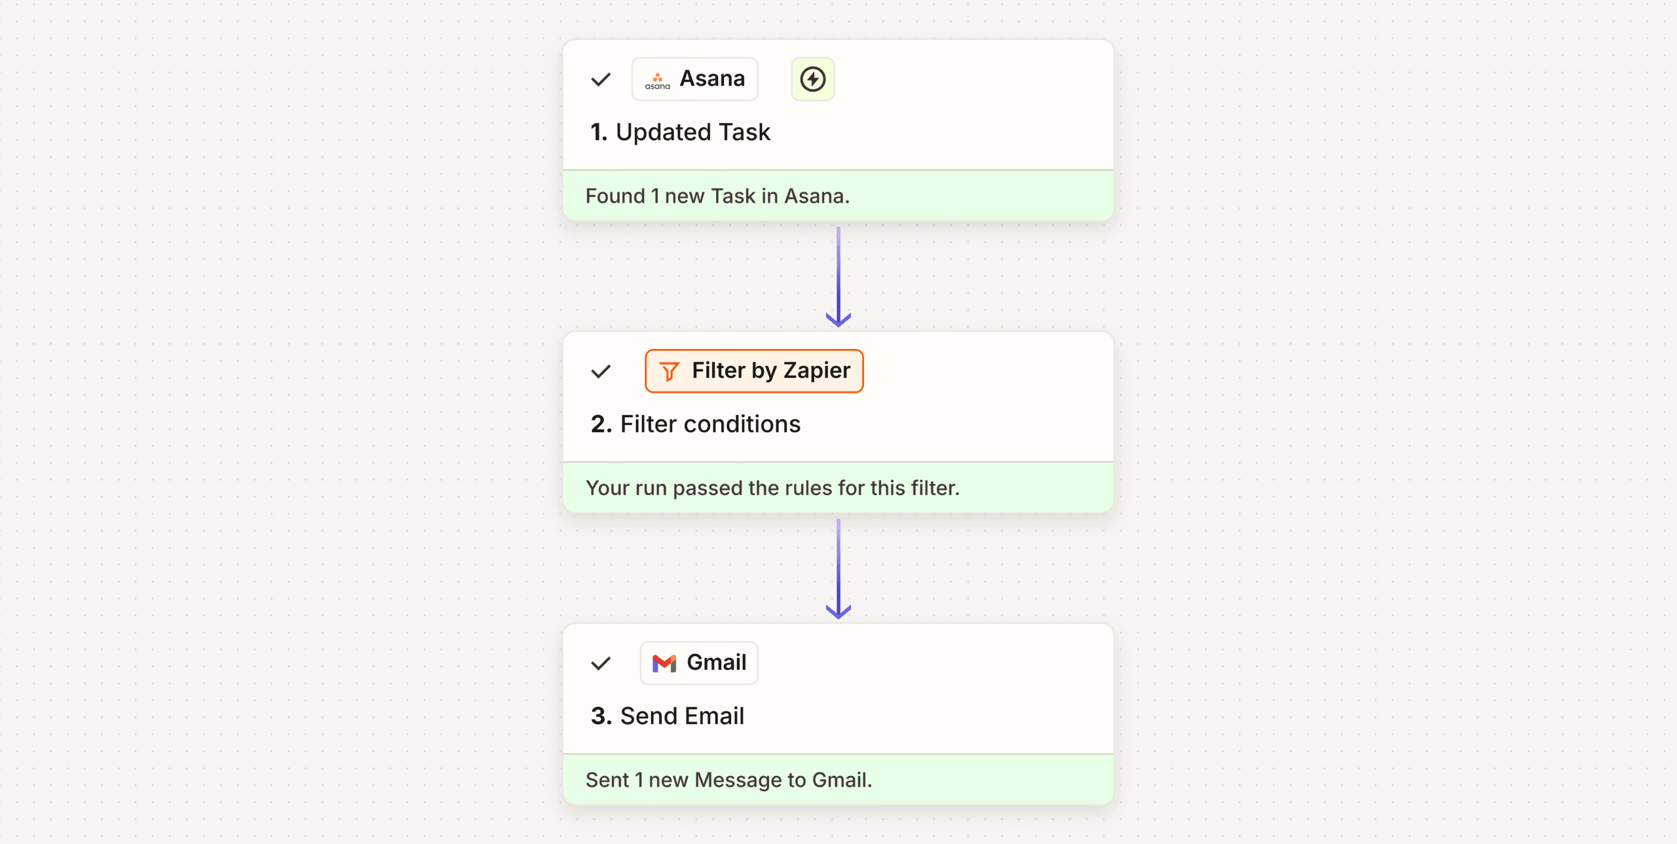Click the 'Found 1 new Task in Asana' banner
This screenshot has height=844, width=1677.
tap(717, 195)
